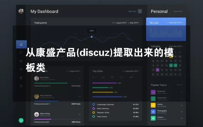The image size is (203, 127).
Task: Click Professional Level 11 label
Action: pos(42,104)
